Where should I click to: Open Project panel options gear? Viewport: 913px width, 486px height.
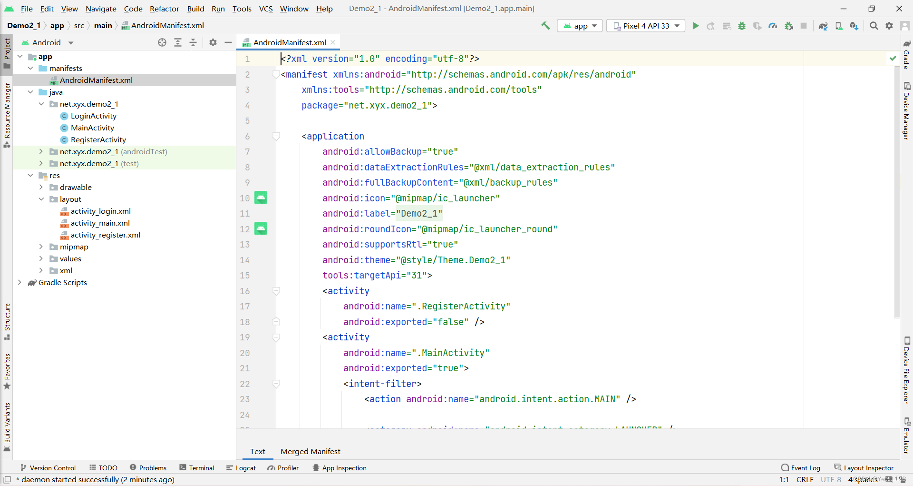click(x=213, y=42)
